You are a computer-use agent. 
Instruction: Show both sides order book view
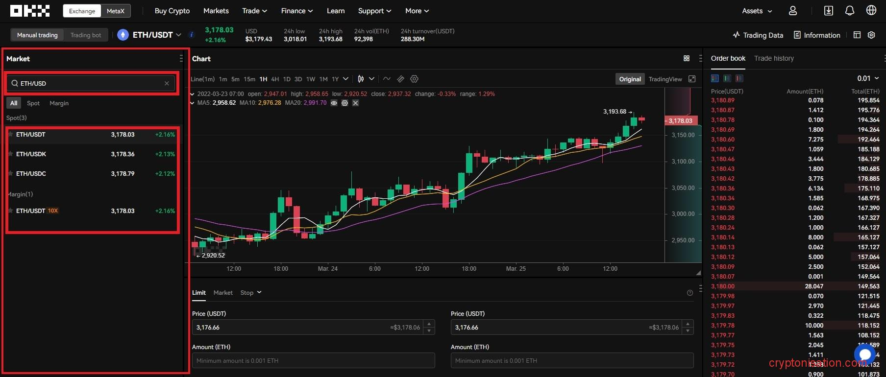tap(715, 78)
